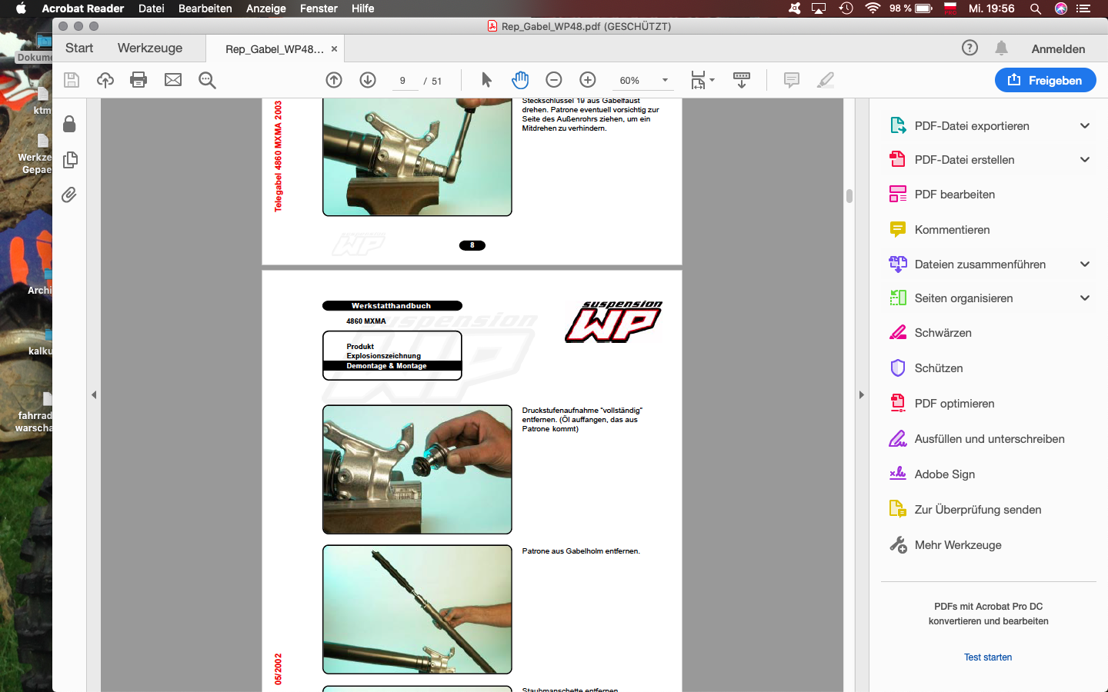Expand PDF-Datei exportieren options

1085,126
